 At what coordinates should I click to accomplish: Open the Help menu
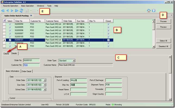pos(56,6)
